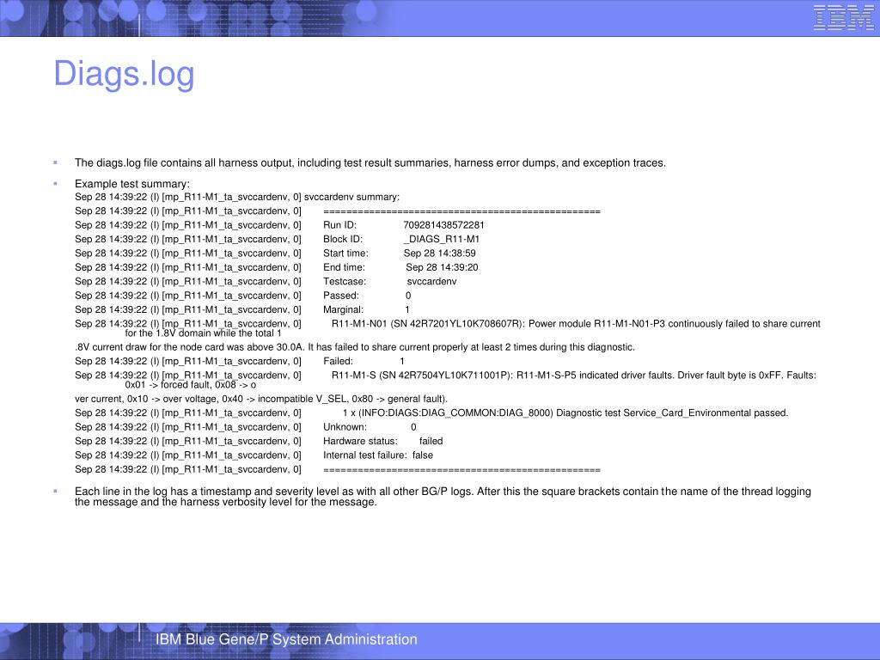880x660 pixels.
Task: Click the 'Passed:' label
Action: point(341,296)
